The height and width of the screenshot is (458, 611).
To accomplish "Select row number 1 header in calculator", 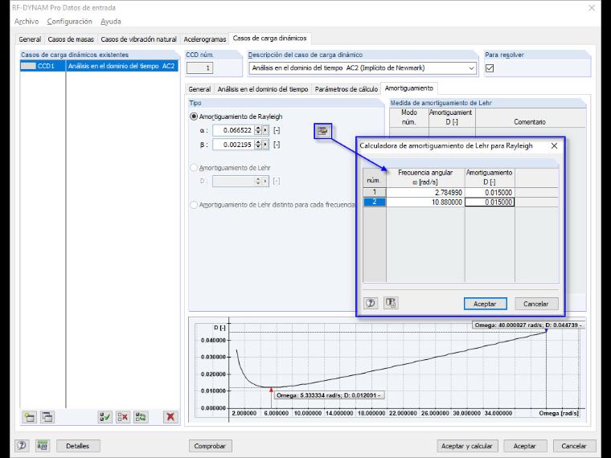I will click(x=375, y=192).
